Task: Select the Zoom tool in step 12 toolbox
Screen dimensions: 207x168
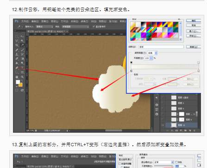Action: click(22, 77)
